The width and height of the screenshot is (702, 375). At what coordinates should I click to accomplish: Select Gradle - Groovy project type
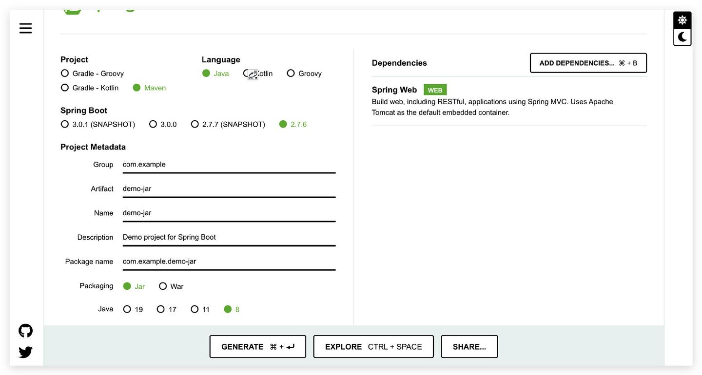[x=65, y=74]
